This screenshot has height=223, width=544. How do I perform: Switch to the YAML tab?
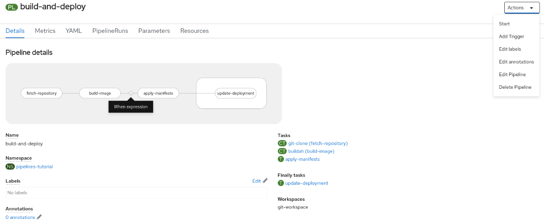tap(74, 31)
